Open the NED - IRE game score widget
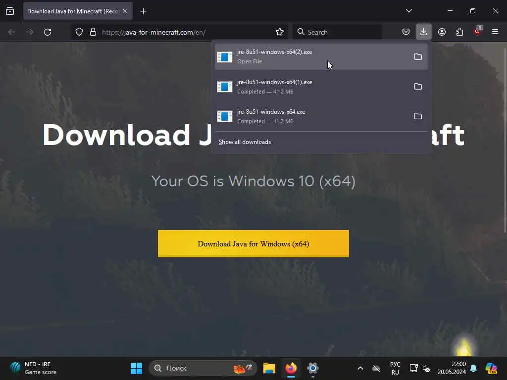The width and height of the screenshot is (507, 380). tap(34, 368)
